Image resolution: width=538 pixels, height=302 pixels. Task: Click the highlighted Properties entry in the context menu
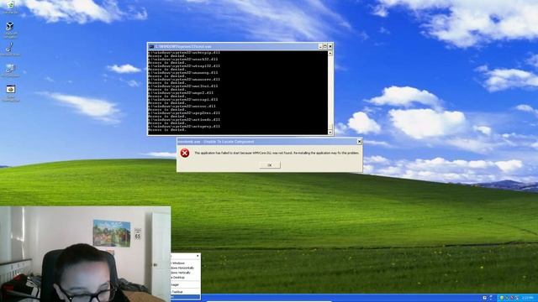(x=185, y=297)
